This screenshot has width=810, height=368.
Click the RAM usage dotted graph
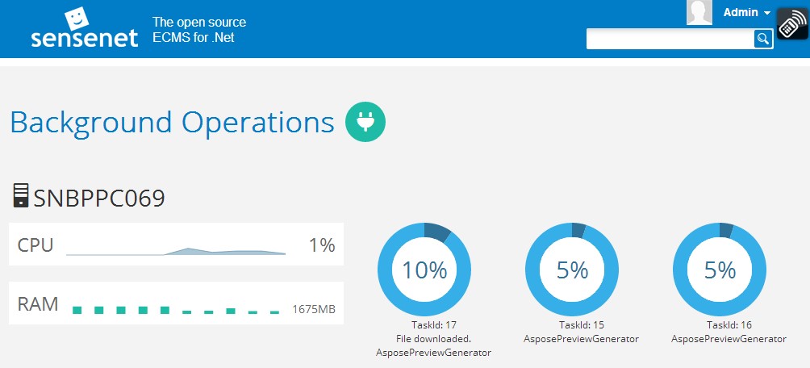[176, 310]
